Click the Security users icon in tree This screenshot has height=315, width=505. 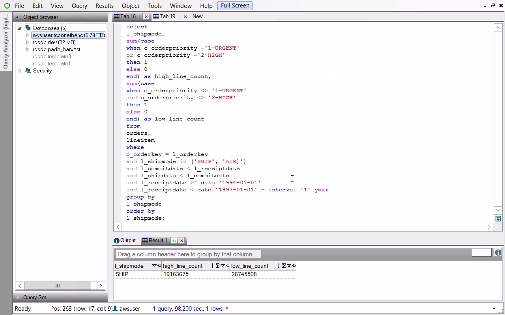pyautogui.click(x=28, y=70)
